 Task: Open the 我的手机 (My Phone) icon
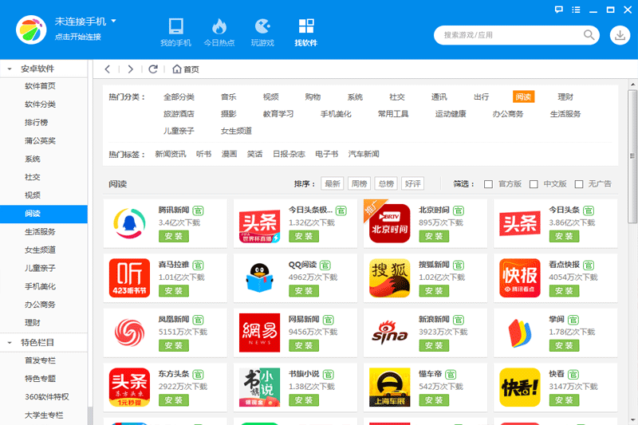175,26
